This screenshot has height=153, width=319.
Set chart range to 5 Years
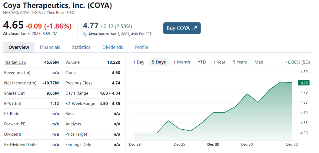(x=240, y=62)
